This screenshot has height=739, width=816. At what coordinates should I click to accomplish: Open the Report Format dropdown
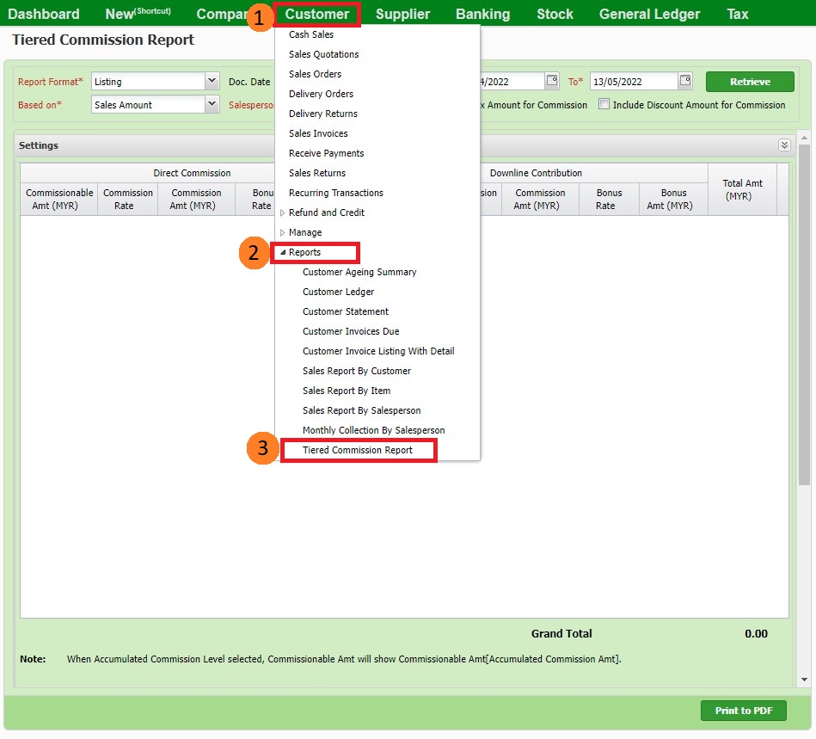tap(212, 80)
